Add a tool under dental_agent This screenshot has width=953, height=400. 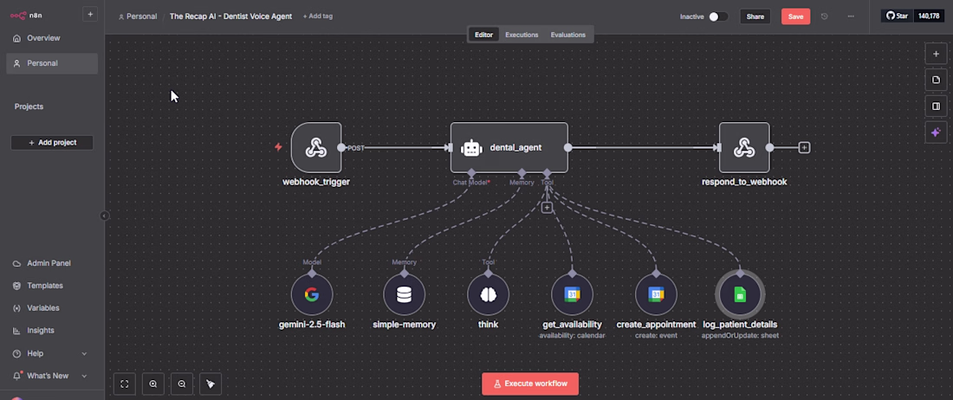547,208
